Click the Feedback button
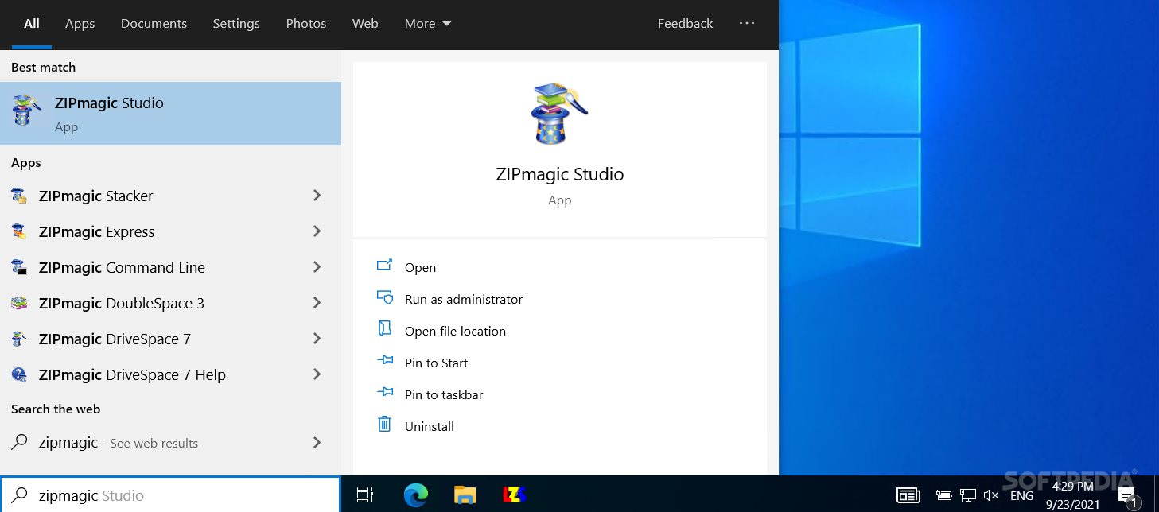Image resolution: width=1159 pixels, height=512 pixels. click(x=685, y=24)
